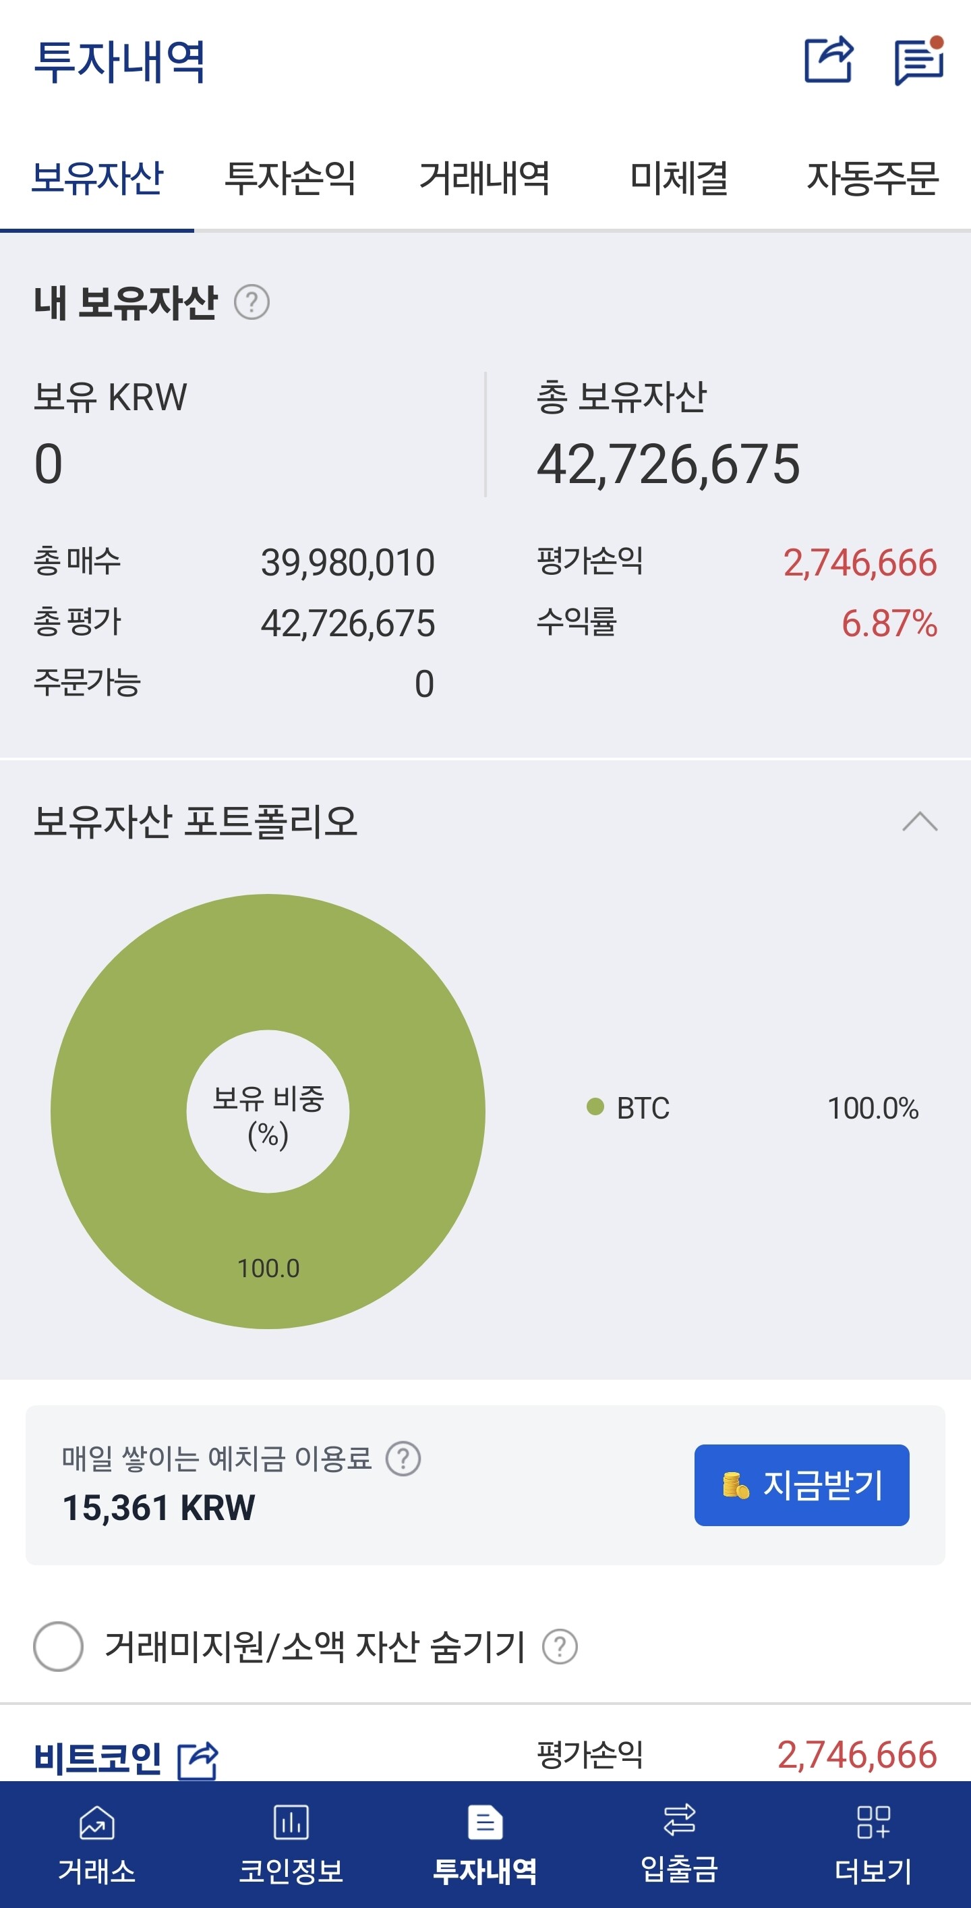Collapse the 보유자산 포트폴리오 section chevron
The width and height of the screenshot is (971, 1908).
point(920,821)
